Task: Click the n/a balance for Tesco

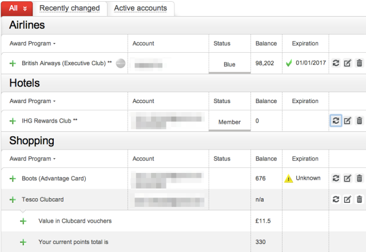Action: coord(260,199)
